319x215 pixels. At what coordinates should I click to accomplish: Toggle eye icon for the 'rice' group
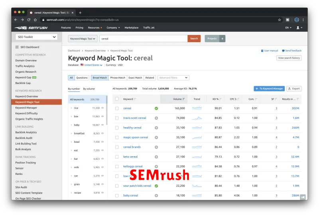coord(102,108)
